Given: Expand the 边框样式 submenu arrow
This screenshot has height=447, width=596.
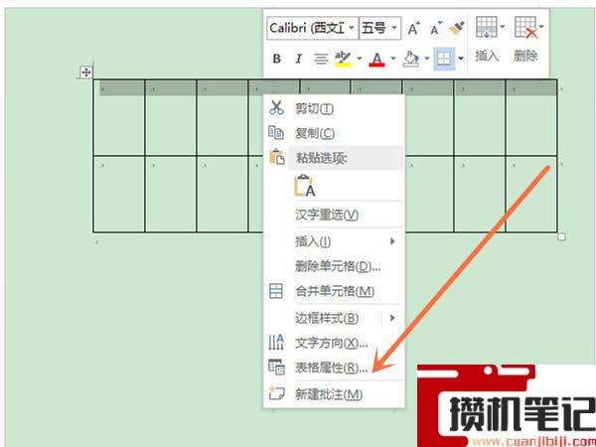Looking at the screenshot, I should point(392,318).
